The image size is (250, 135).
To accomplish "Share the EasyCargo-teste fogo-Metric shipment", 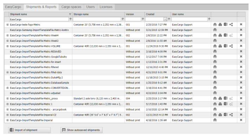I will (x=231, y=25).
